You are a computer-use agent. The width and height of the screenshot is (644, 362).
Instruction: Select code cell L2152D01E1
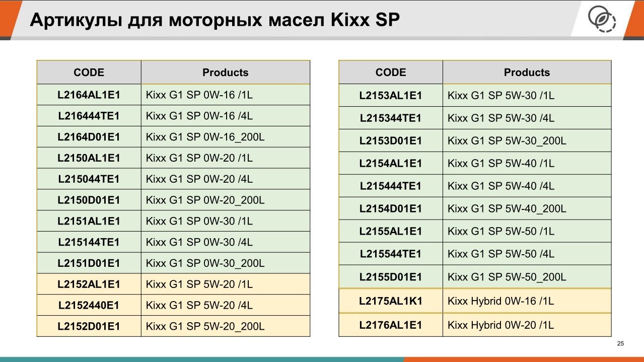[89, 326]
